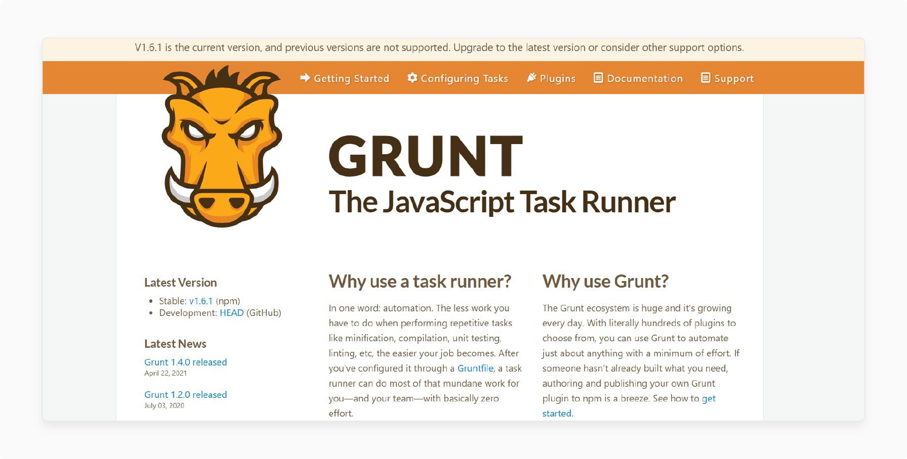Click the 'April 22, 2021' date

tap(166, 374)
